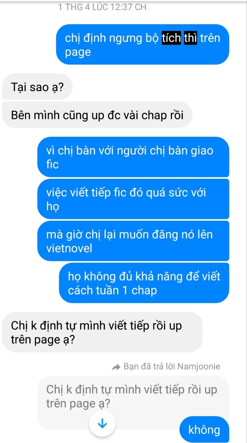Tap the censored 'tích thì' text
Viewport: 247px width, 443px height.
coord(180,38)
